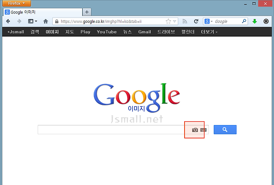This screenshot has height=185, width=274.
Task: Open the URL history dropdown arrow
Action: 175,21
